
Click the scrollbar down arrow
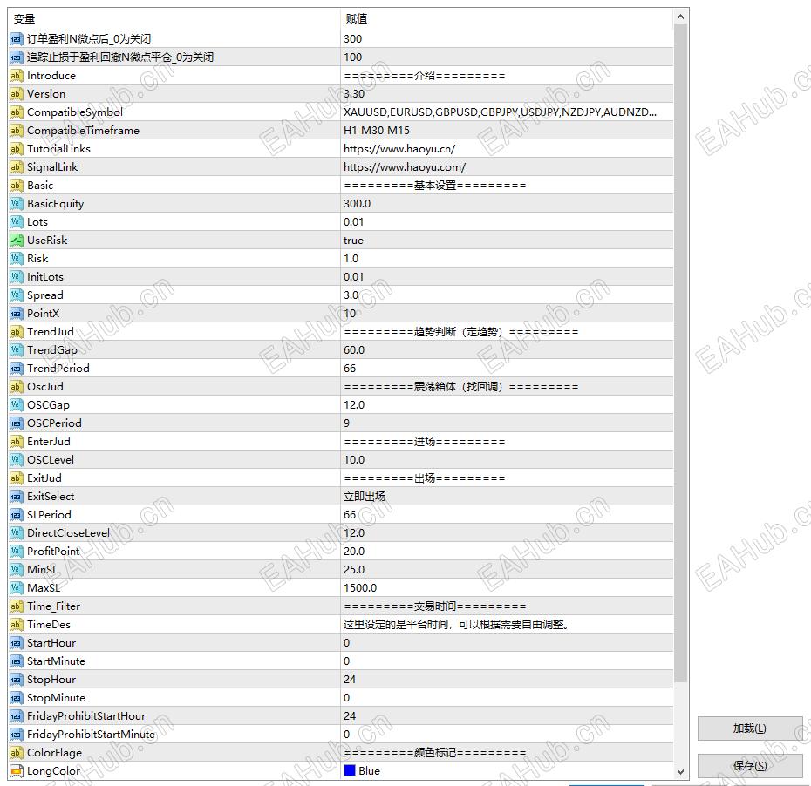coord(681,772)
